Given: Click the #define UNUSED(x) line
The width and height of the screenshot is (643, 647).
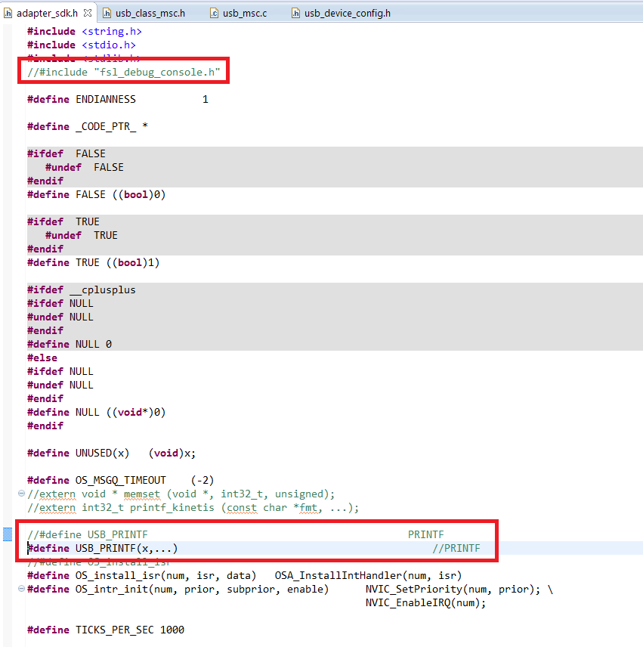Looking at the screenshot, I should click(x=112, y=454).
